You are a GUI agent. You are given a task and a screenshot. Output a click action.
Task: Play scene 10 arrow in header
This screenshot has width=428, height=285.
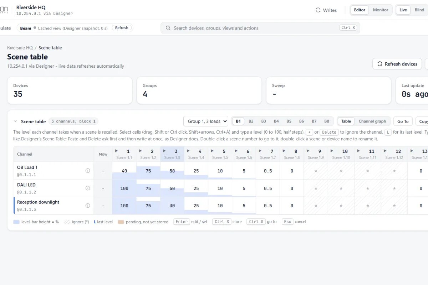tap(332, 151)
